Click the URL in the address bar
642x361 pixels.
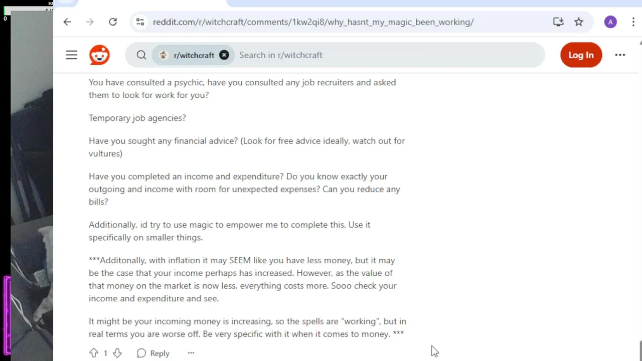click(313, 22)
